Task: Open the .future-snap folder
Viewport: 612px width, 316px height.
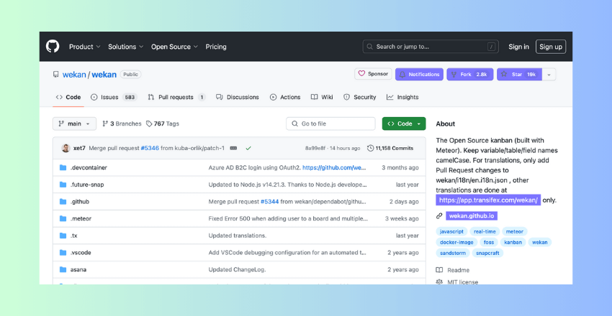Action: pyautogui.click(x=87, y=185)
